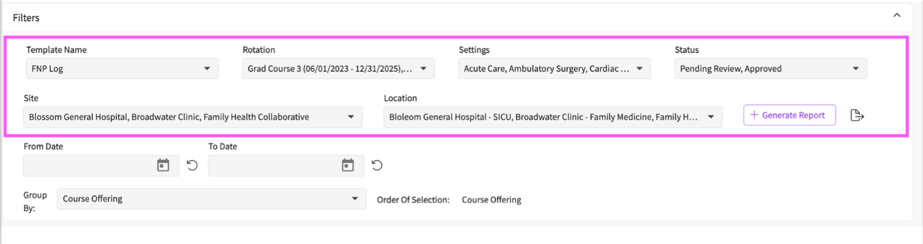Click the Template Name dropdown arrow

[207, 68]
